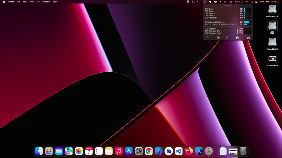
Task: Open Console icon in sensors panel
Action: pos(218,38)
